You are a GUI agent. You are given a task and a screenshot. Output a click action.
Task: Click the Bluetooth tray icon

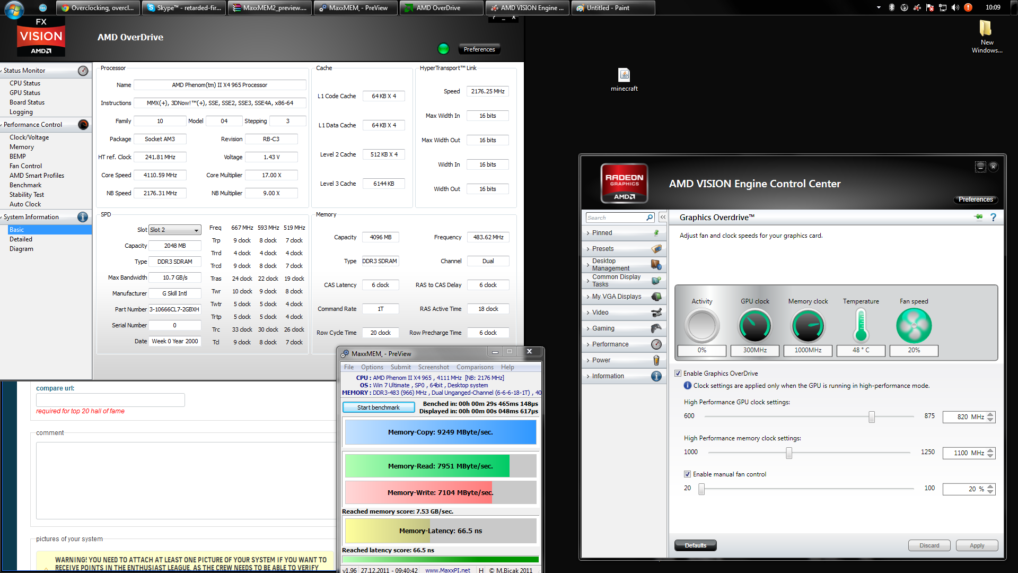click(x=891, y=7)
